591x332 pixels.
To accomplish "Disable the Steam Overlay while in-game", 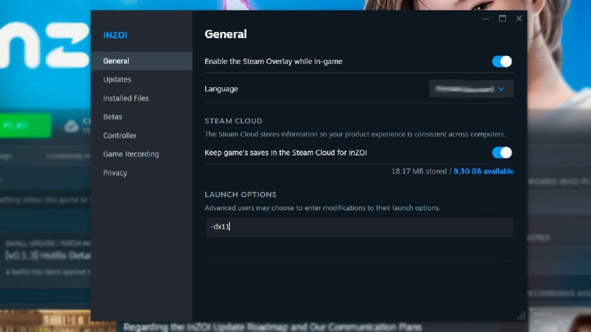I will point(501,61).
